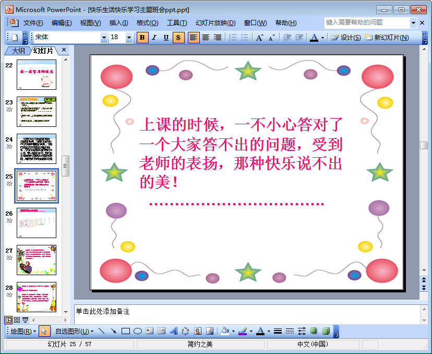Open the 文件 menu
This screenshot has width=432, height=354.
[x=33, y=23]
